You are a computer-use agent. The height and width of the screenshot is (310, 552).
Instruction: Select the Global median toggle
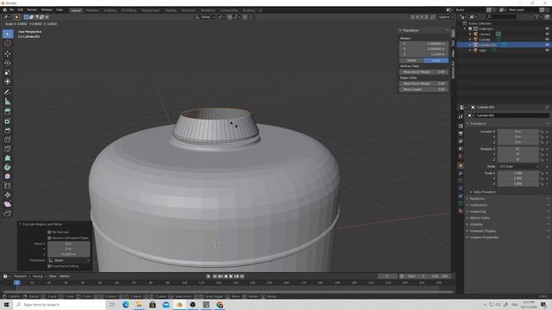tap(411, 60)
